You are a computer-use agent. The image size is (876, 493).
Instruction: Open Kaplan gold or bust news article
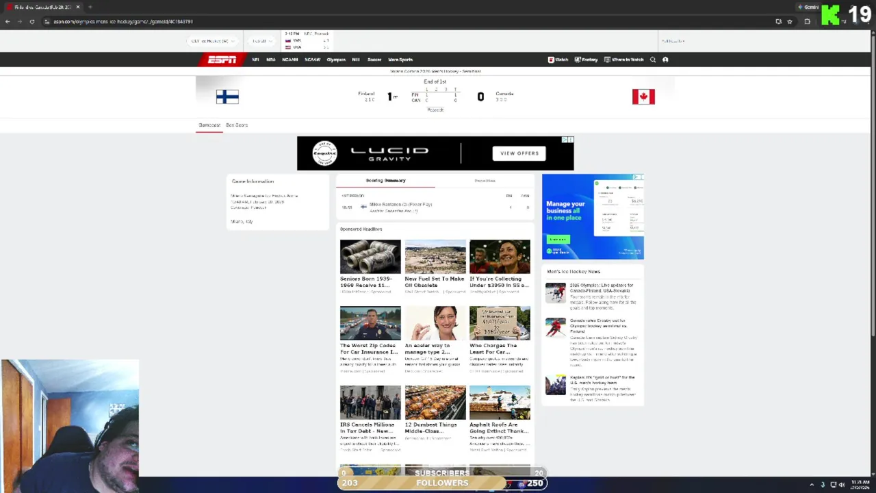(602, 380)
